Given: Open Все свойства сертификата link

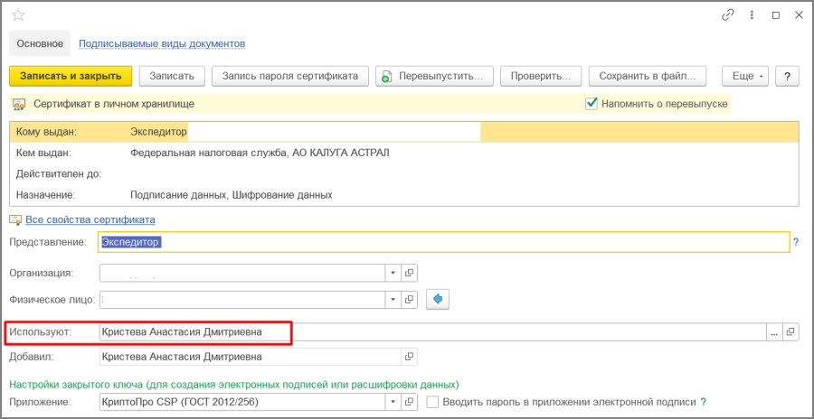Looking at the screenshot, I should tap(90, 219).
